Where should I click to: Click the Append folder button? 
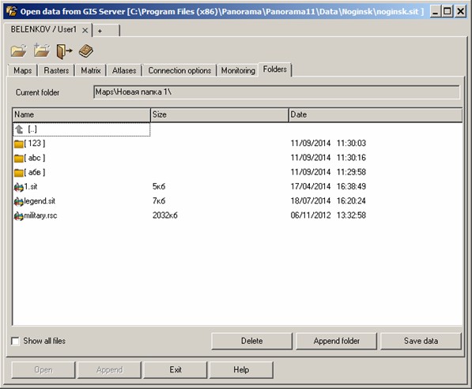coord(336,341)
